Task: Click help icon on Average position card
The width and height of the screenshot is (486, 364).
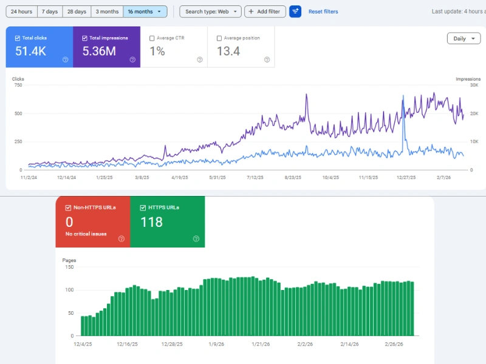Action: (x=267, y=59)
